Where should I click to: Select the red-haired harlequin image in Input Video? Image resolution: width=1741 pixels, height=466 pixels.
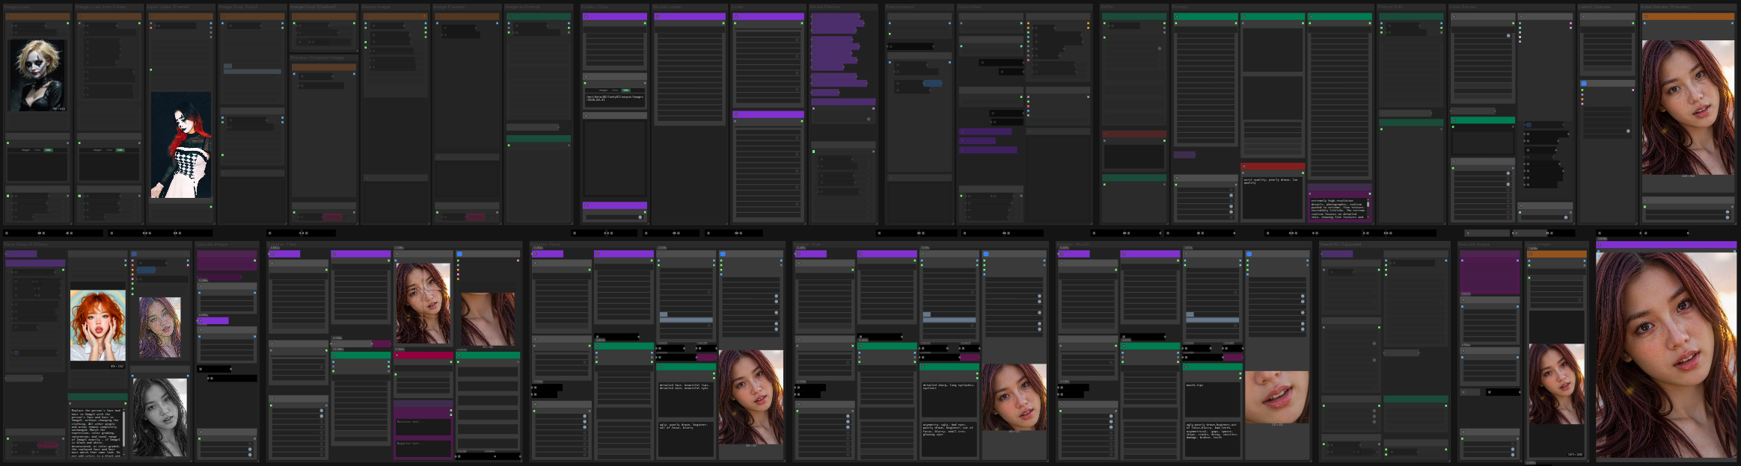[181, 145]
